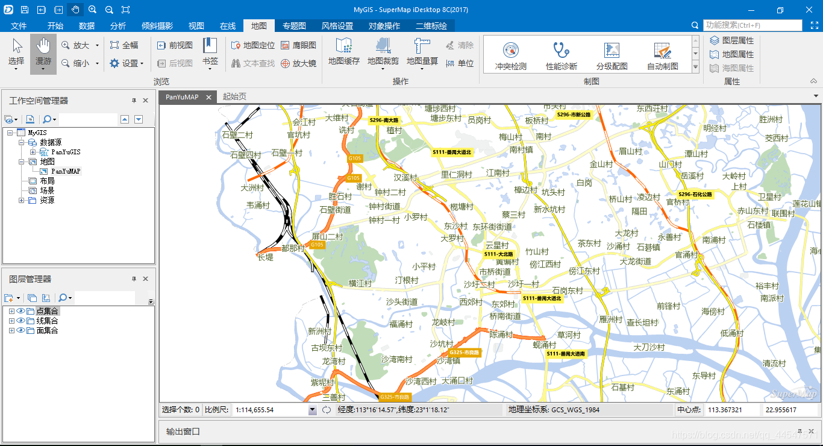Expand the 线集合 layer group
Image resolution: width=823 pixels, height=446 pixels.
(11, 321)
